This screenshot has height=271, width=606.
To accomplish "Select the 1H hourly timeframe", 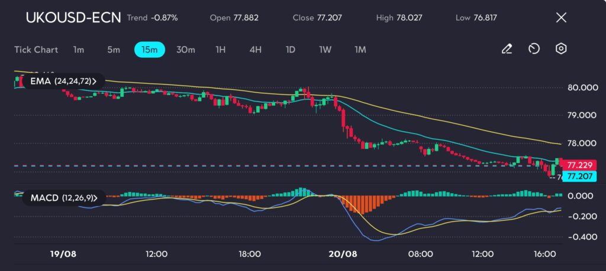I will pyautogui.click(x=220, y=50).
